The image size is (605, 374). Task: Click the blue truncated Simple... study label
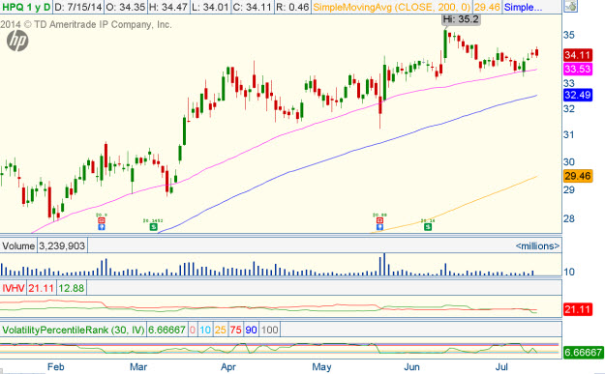pos(523,7)
